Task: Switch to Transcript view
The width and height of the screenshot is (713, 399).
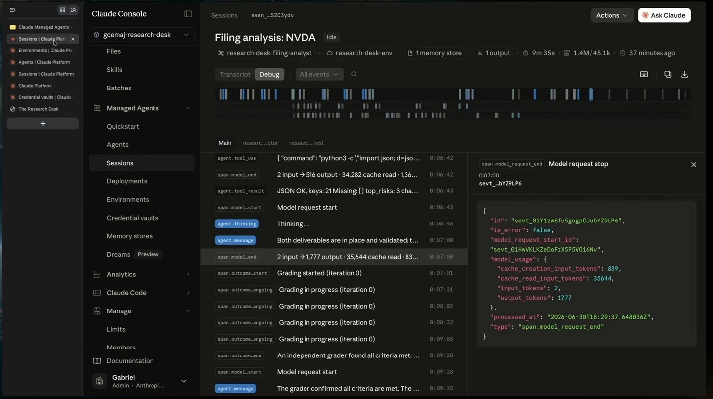Action: coord(235,74)
